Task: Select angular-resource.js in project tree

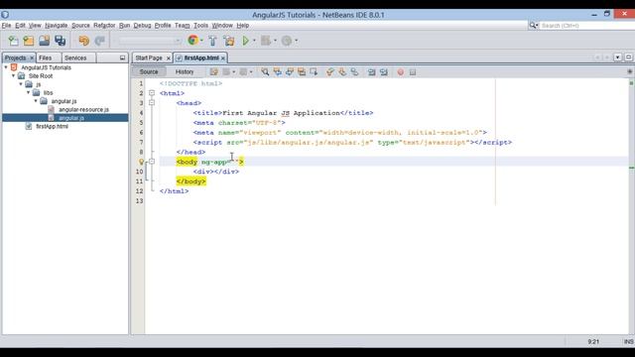Action: click(83, 110)
